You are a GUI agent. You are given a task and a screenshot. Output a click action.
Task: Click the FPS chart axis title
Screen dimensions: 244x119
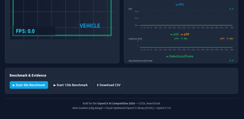pos(130,9)
